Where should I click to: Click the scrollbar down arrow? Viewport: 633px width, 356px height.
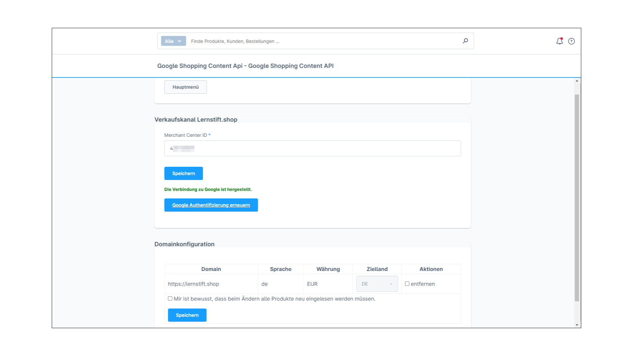577,325
